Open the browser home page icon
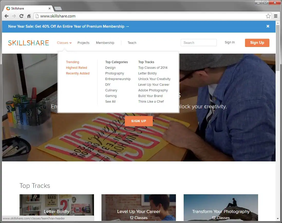The height and width of the screenshot is (223, 282). (29, 16)
